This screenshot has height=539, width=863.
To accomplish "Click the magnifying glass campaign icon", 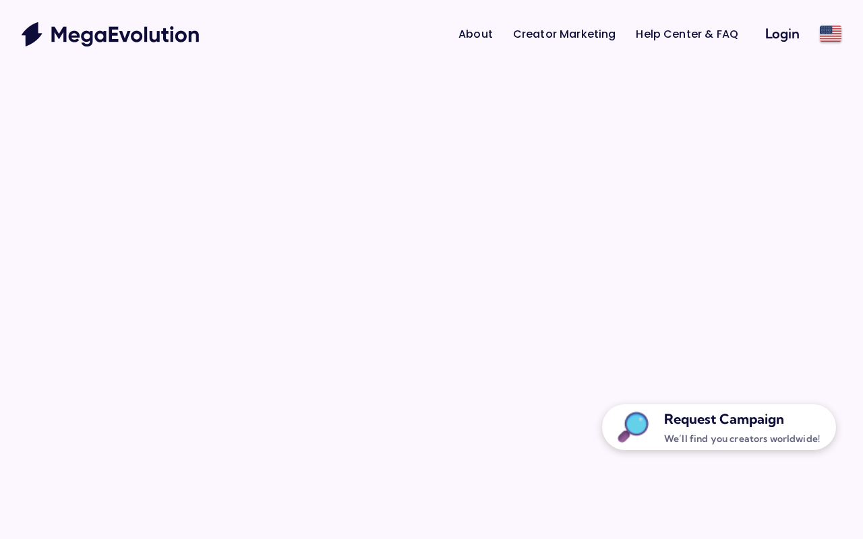I will tap(632, 427).
